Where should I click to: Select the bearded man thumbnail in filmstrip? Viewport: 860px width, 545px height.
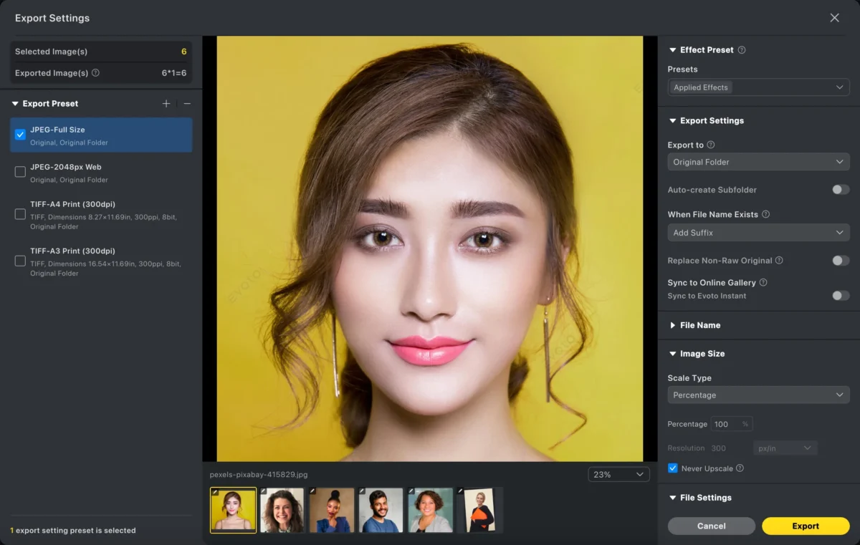tap(381, 510)
